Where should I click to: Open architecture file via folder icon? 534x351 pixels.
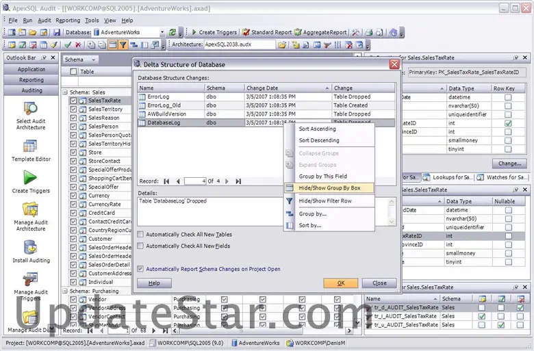(282, 44)
